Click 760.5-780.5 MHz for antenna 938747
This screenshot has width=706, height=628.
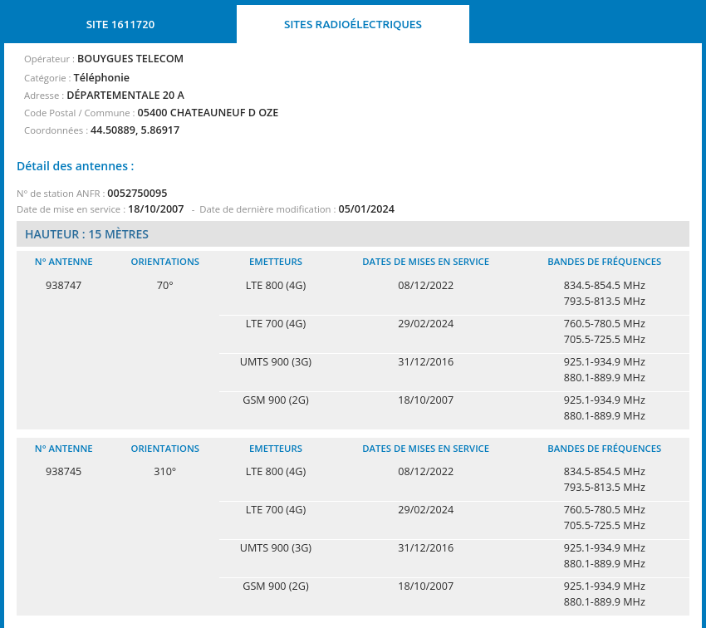pyautogui.click(x=604, y=324)
